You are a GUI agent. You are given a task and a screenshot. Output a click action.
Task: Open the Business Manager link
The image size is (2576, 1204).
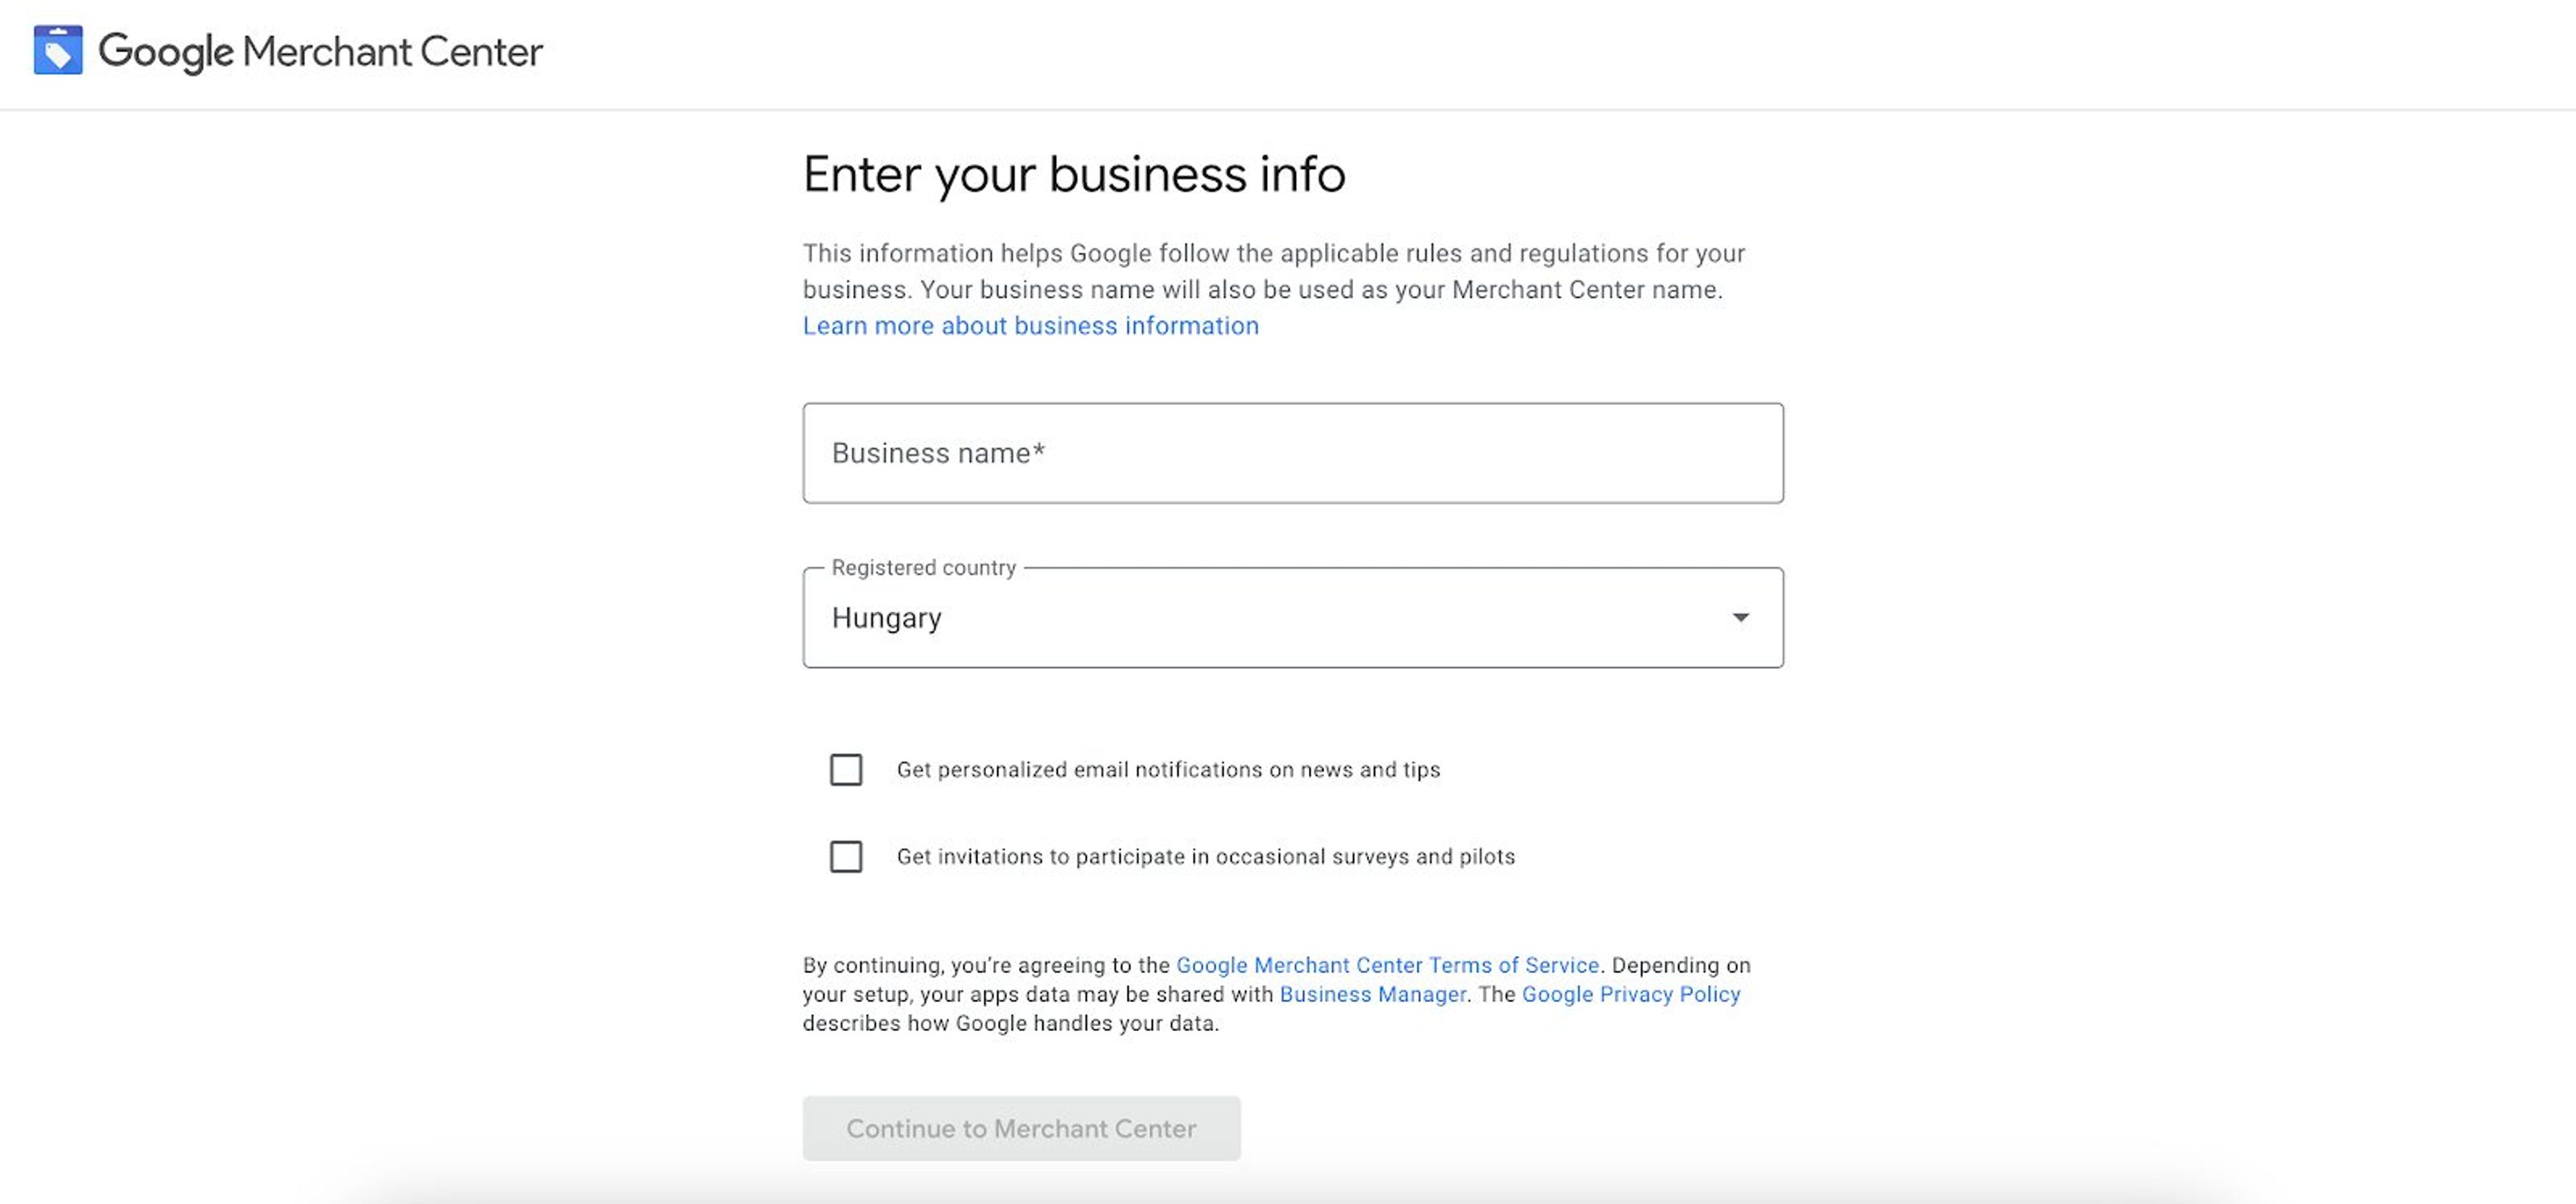tap(1373, 994)
